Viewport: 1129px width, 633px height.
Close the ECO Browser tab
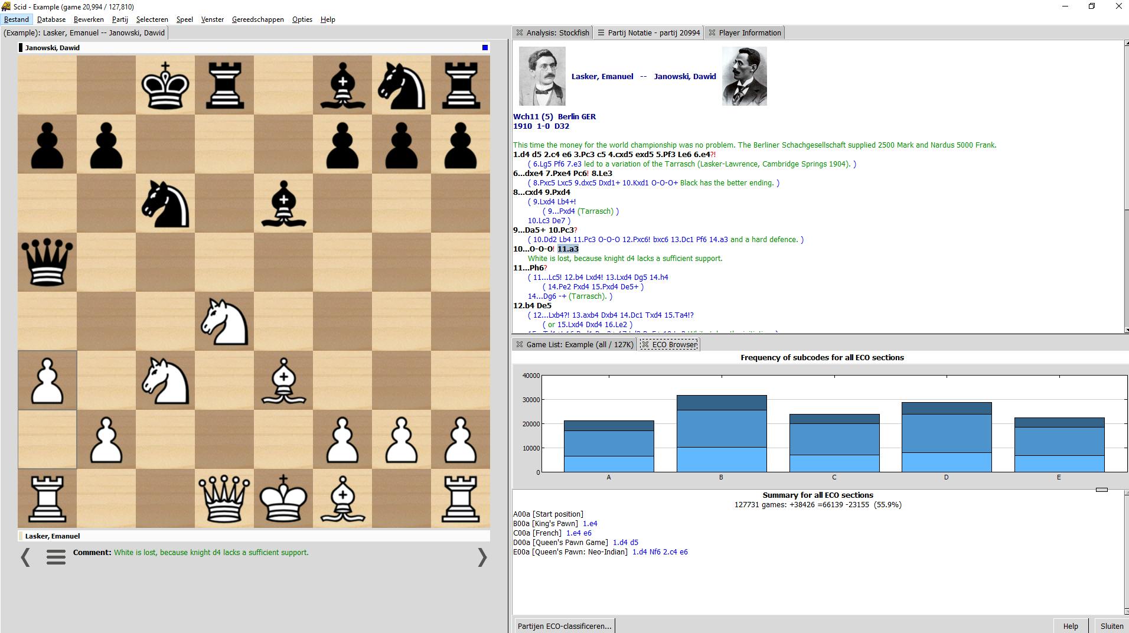645,344
